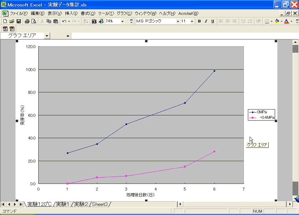The height and width of the screenshot is (215, 299).
Task: Click the Paste clipboard icon
Action: pos(56,21)
